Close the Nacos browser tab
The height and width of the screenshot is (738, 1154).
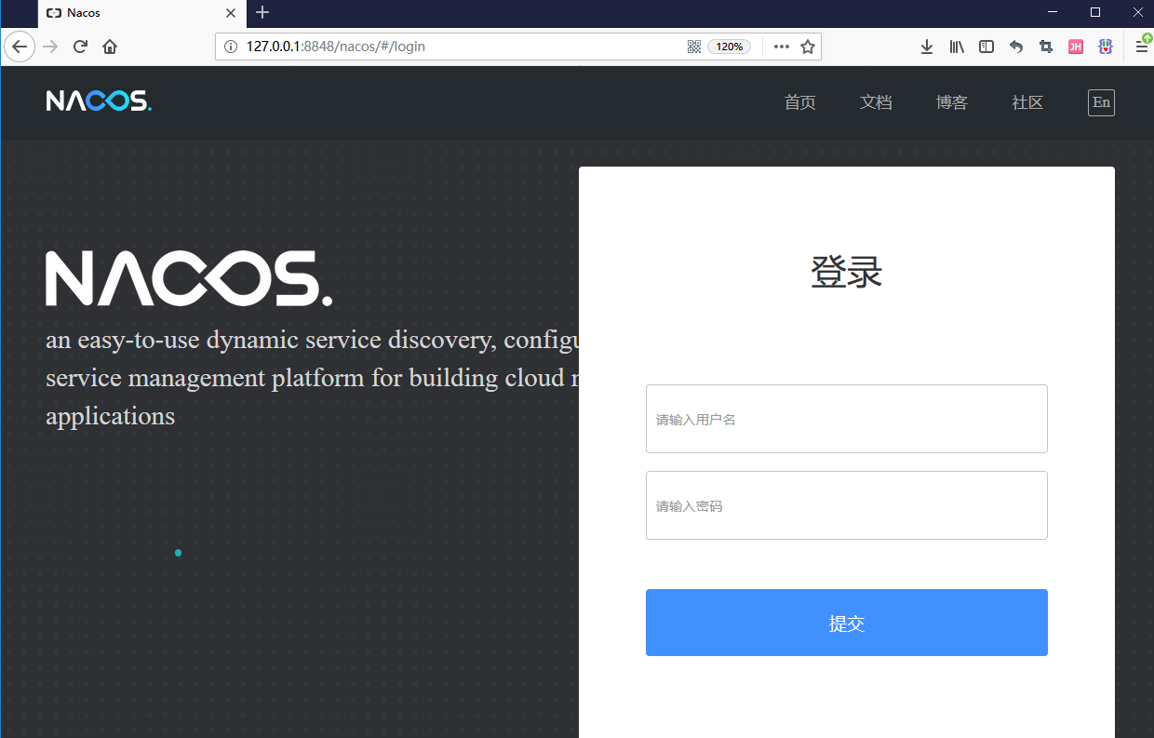pyautogui.click(x=232, y=13)
